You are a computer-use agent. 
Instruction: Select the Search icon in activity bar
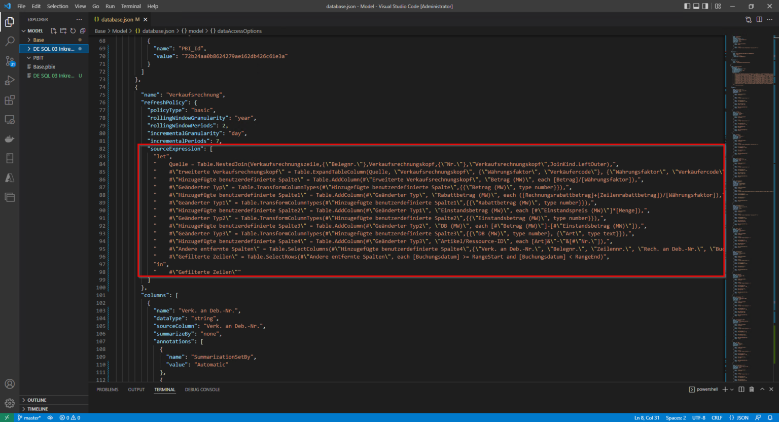click(x=10, y=42)
